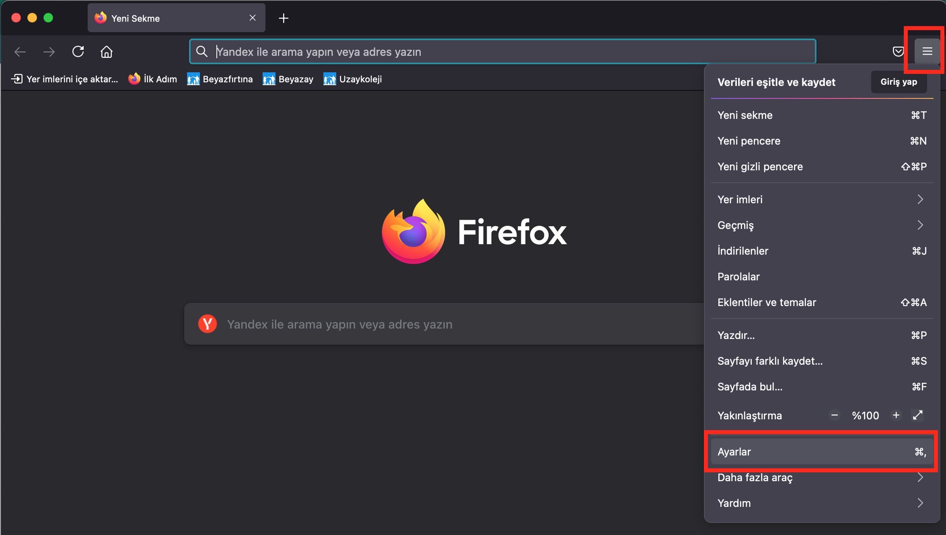This screenshot has width=946, height=535.
Task: Open Yer imlerini içe aktar bookmark
Action: point(64,79)
